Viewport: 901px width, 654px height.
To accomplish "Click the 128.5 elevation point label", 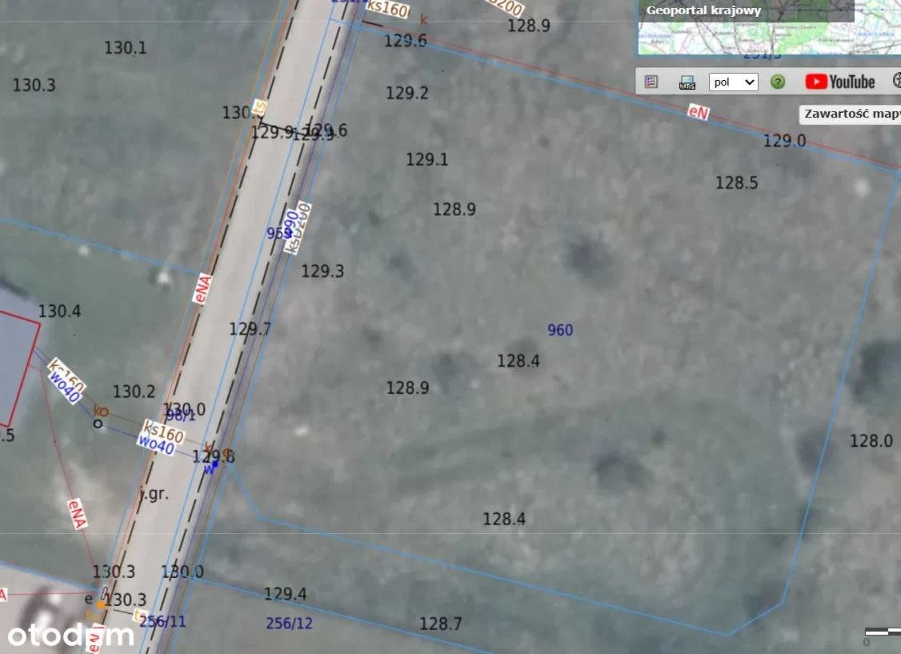I will (736, 183).
